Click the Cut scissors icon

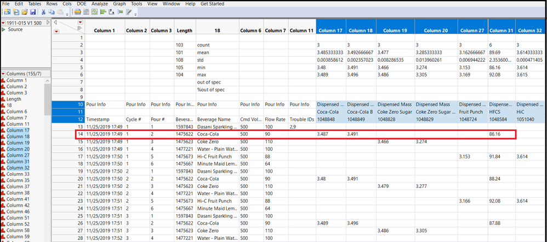(44, 11)
